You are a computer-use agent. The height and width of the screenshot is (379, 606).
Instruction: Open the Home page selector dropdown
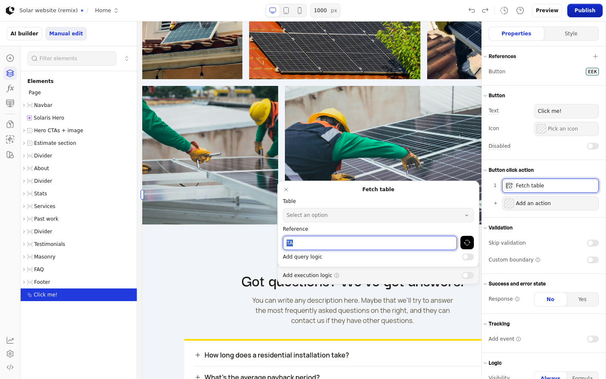pyautogui.click(x=106, y=11)
